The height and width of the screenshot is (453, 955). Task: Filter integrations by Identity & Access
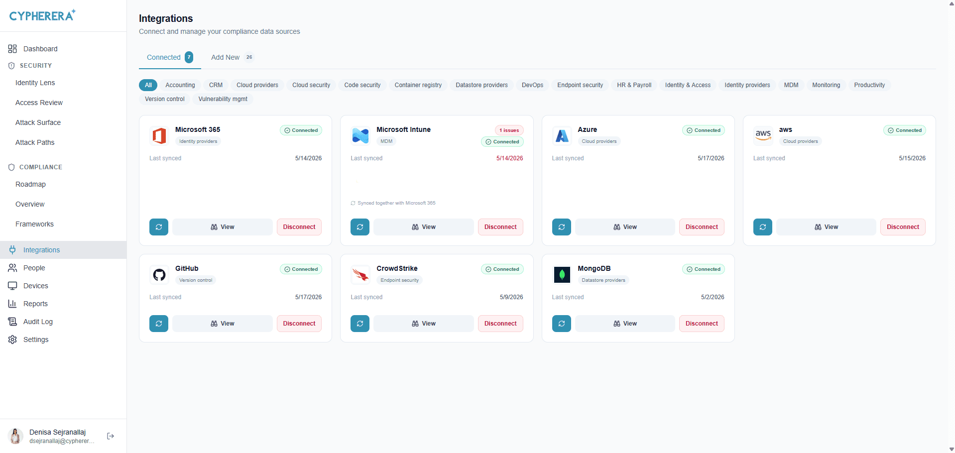point(688,85)
